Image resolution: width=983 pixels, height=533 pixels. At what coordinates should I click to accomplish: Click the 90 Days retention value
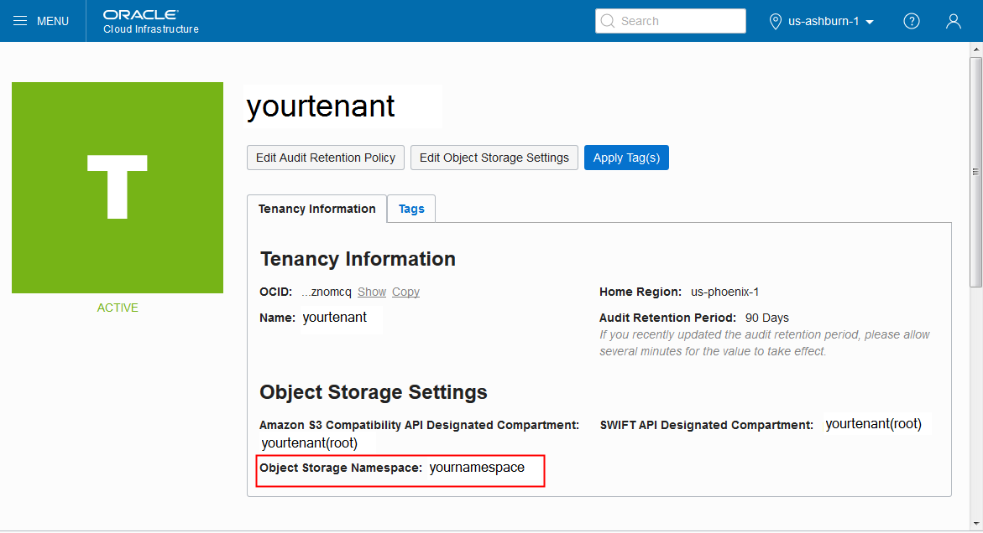(x=766, y=318)
